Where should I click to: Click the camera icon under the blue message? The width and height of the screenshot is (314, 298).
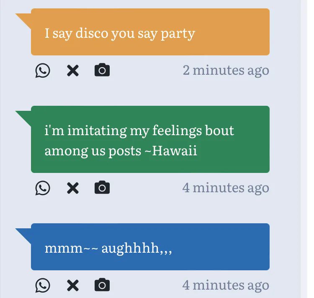pos(102,285)
